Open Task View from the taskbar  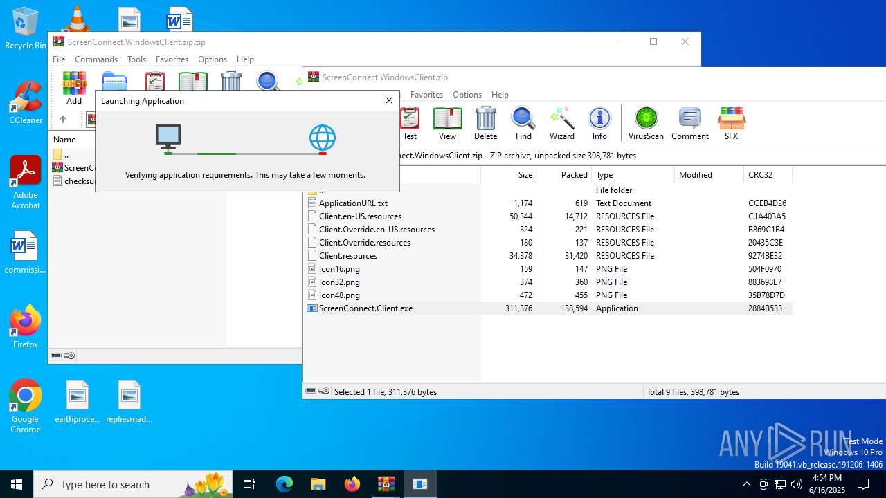point(249,484)
